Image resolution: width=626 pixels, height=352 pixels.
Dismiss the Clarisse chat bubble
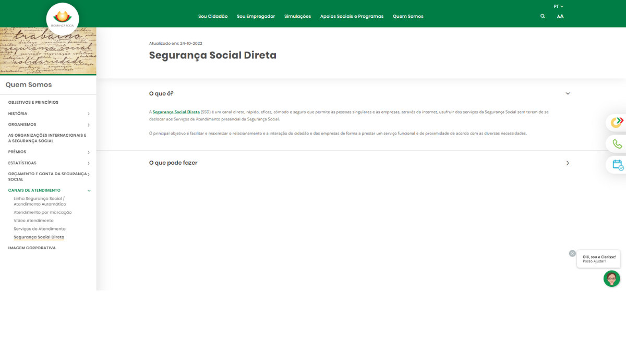point(572,253)
